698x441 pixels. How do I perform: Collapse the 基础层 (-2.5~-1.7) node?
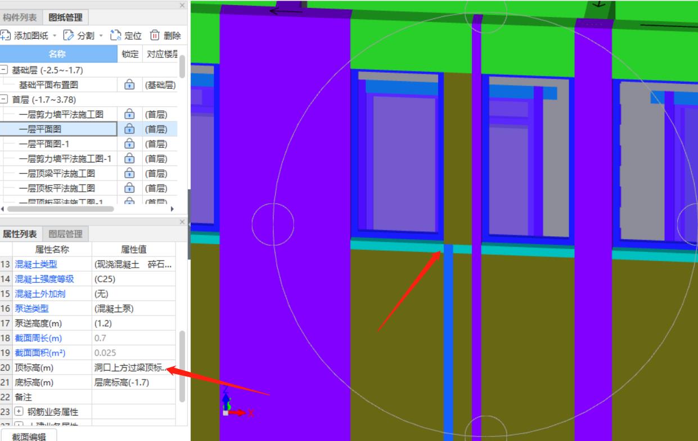click(x=4, y=70)
